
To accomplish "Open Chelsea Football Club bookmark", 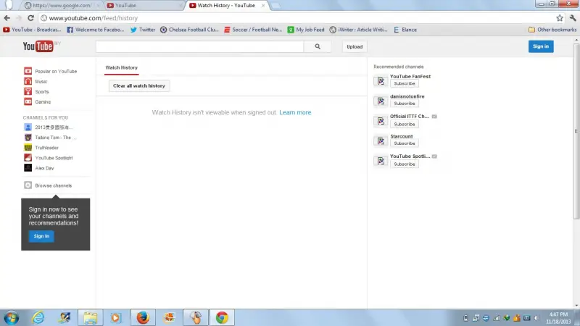I will click(189, 30).
